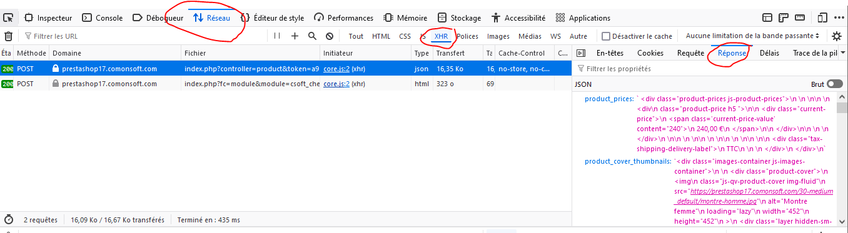The height and width of the screenshot is (233, 848).
Task: Open the bandwidth throttling dropdown
Action: 752,36
